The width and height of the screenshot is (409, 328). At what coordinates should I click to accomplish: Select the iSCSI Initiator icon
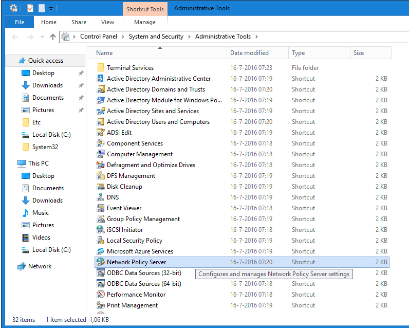pyautogui.click(x=101, y=230)
